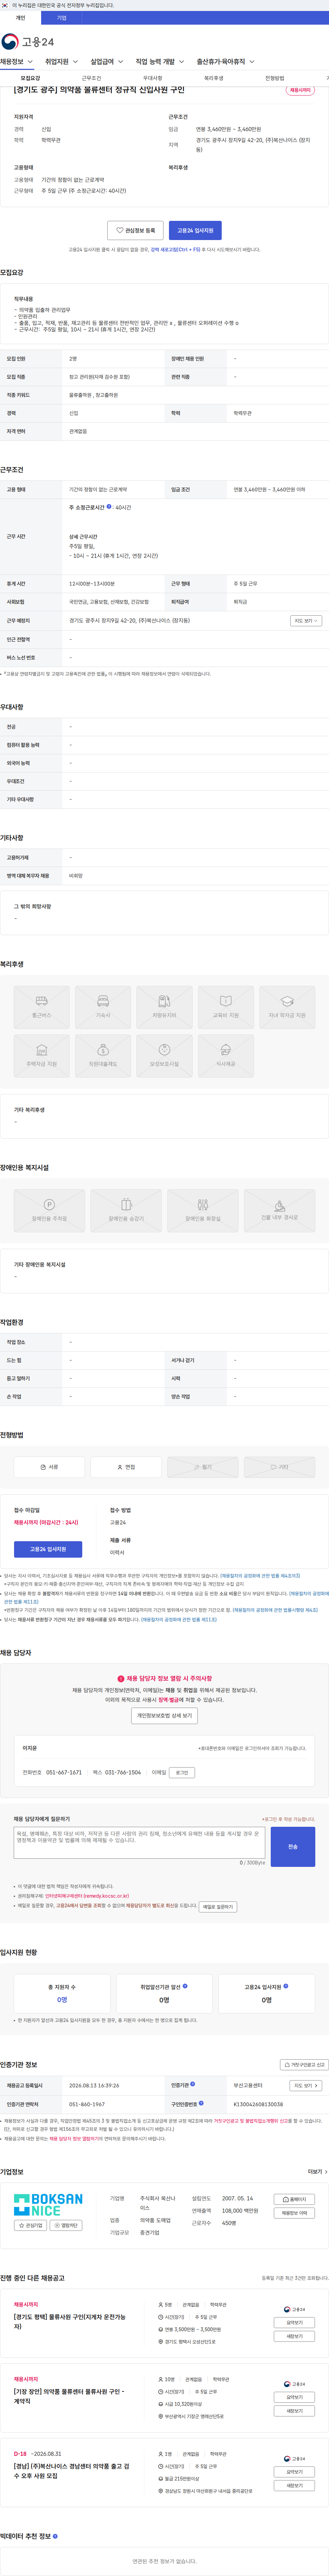Jump to the 근무조건 section tab
The image size is (329, 2576).
[91, 78]
